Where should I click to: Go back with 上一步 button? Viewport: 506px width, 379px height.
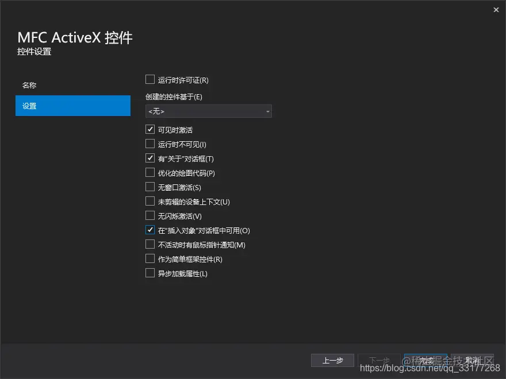(x=332, y=360)
